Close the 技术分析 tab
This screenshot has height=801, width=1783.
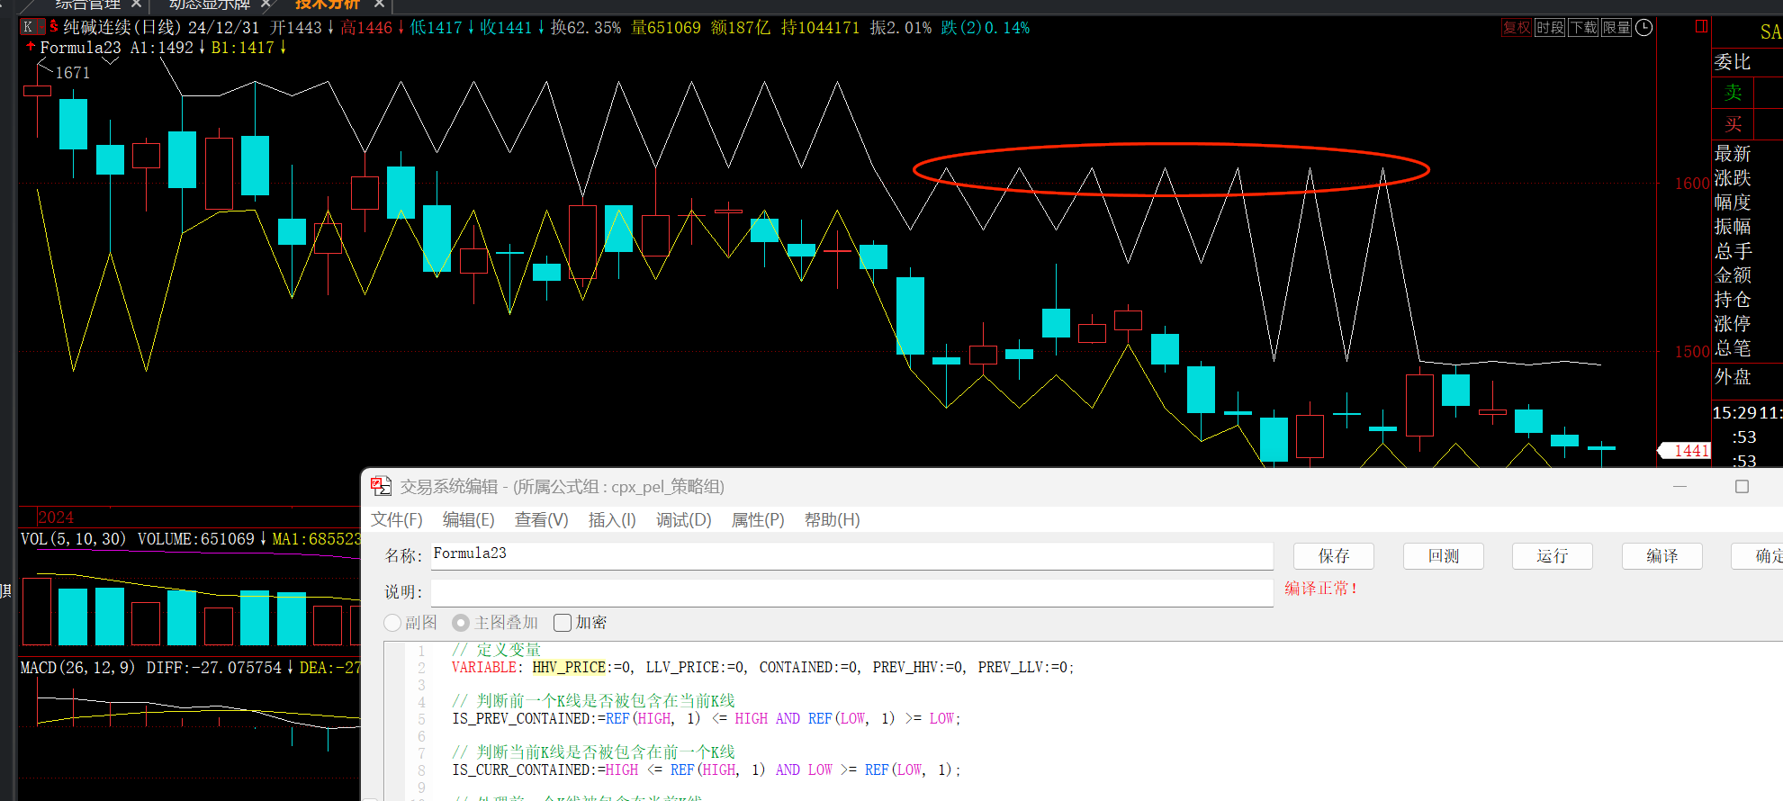(380, 4)
